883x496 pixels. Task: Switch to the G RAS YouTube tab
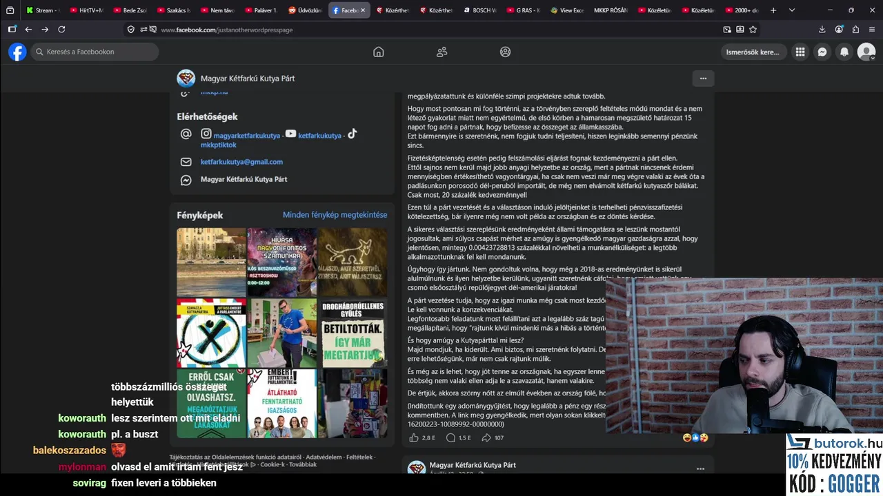pos(524,10)
